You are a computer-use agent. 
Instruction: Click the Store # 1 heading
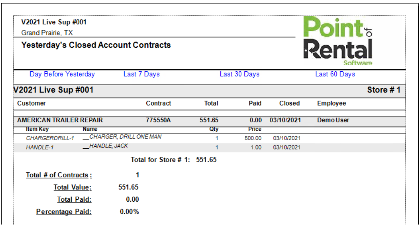click(x=383, y=90)
